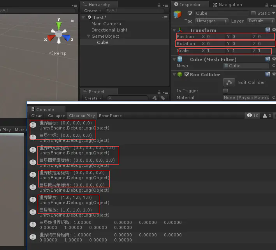
Task: Open the Tag Untagged dropdown
Action: pyautogui.click(x=212, y=21)
